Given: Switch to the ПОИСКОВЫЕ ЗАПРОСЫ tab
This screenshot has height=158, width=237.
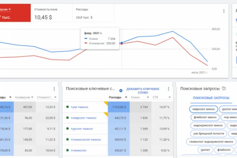Looking at the screenshot, I should click(x=211, y=98).
